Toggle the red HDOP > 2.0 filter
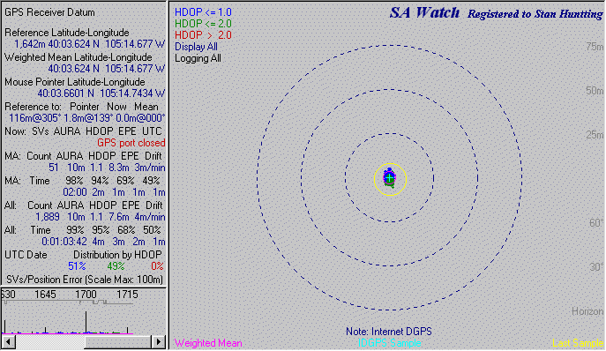606x351 pixels. [203, 35]
